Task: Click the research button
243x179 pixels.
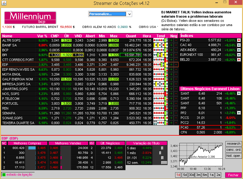Action: 234,144
